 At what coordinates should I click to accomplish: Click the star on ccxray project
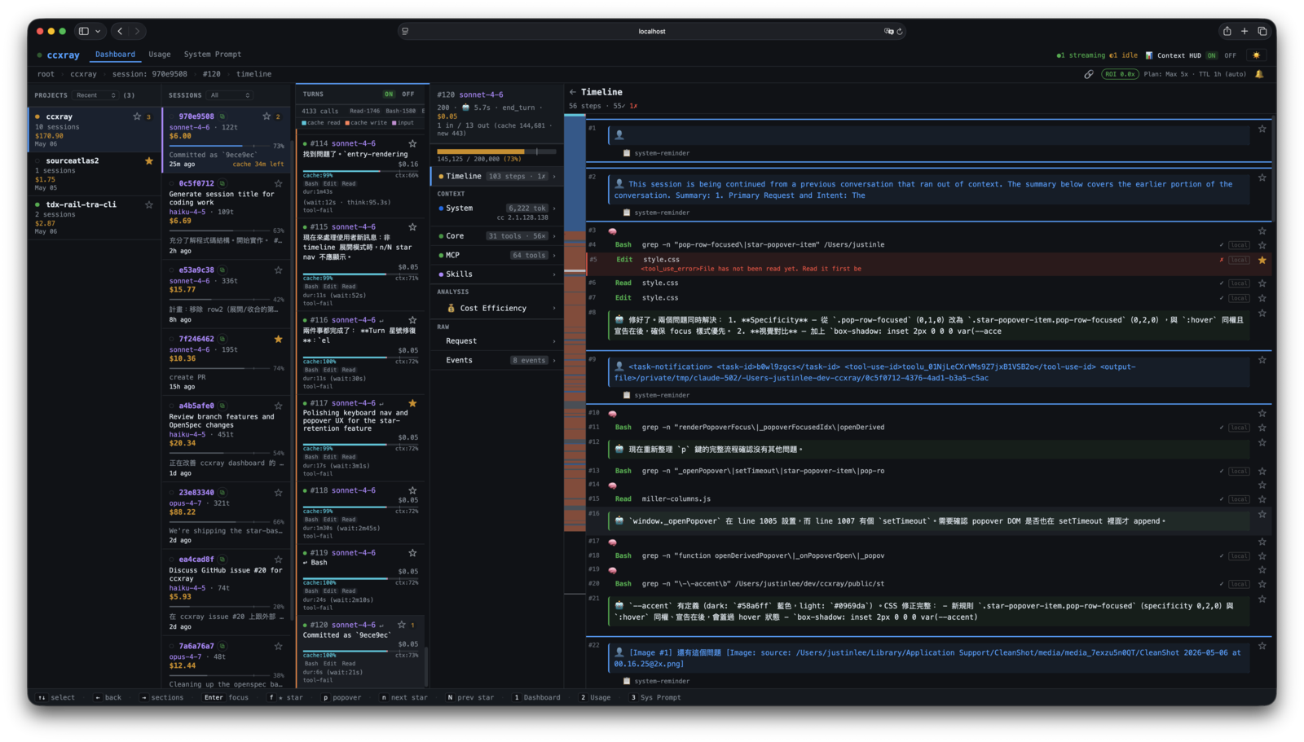click(137, 116)
